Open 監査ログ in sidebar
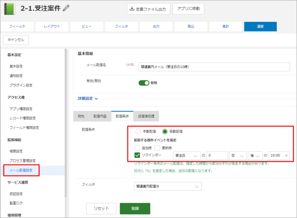This screenshot has height=218, width=297. [16, 203]
